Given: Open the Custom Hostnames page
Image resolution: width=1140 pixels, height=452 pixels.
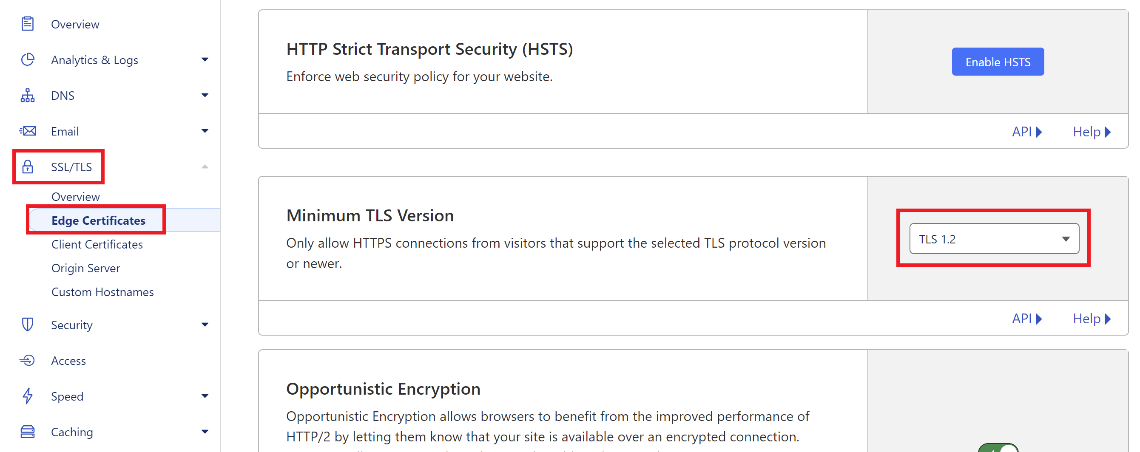Looking at the screenshot, I should coord(102,291).
